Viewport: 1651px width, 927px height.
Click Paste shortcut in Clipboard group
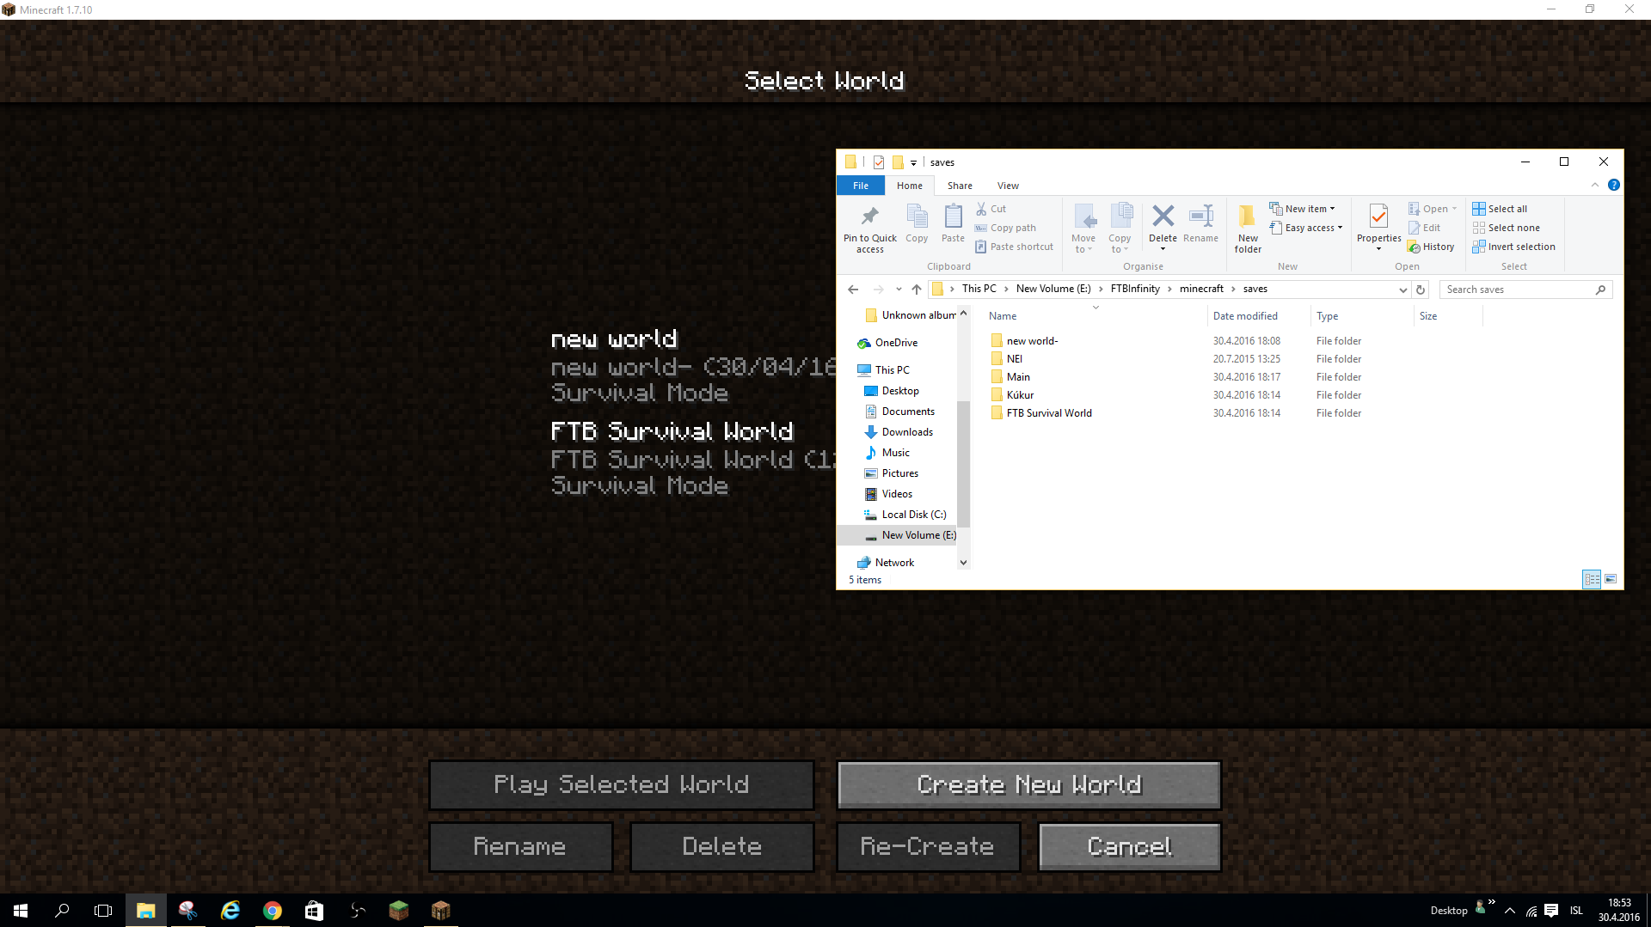tap(1014, 247)
